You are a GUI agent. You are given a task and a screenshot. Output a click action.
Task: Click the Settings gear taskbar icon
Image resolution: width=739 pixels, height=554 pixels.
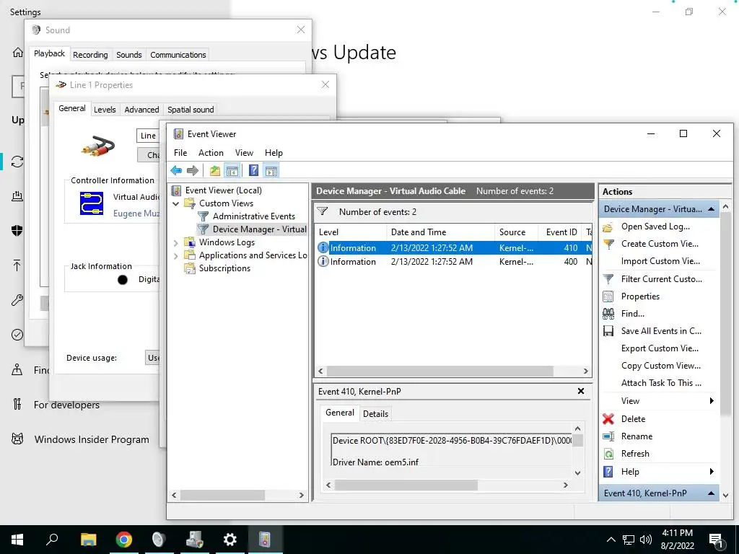point(230,540)
